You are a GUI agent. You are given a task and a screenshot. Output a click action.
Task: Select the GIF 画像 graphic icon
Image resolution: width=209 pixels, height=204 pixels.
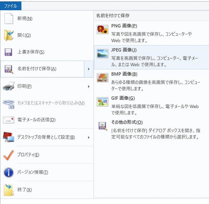(103, 102)
